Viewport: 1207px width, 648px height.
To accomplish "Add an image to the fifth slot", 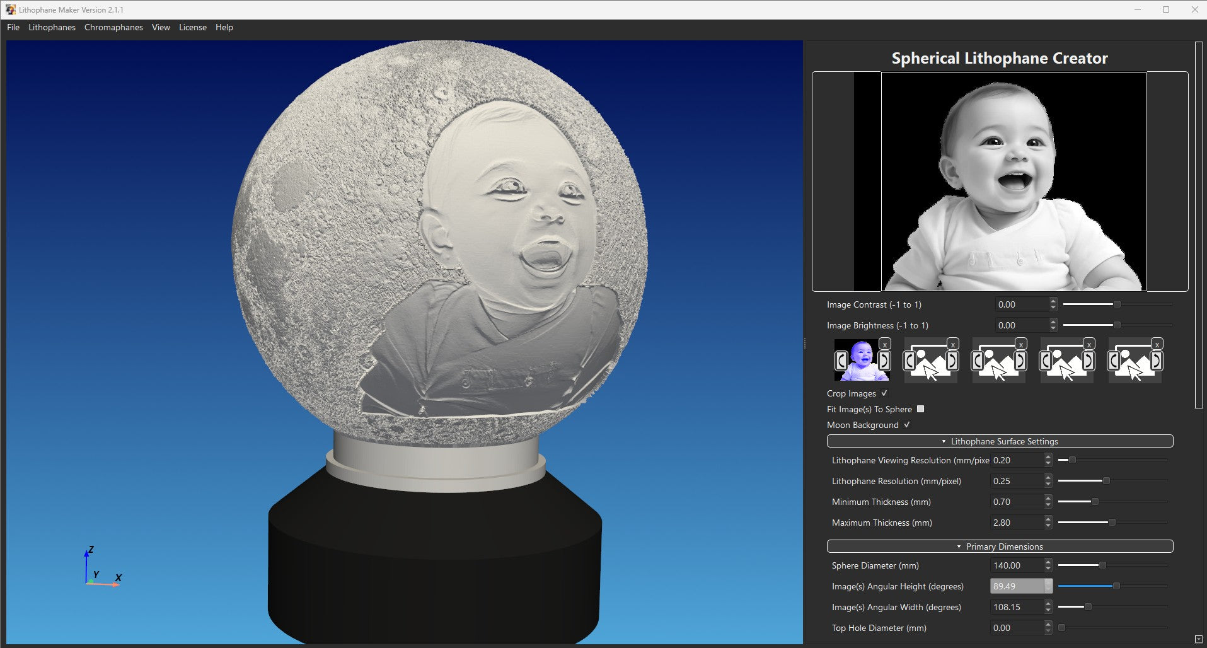I will click(1135, 366).
